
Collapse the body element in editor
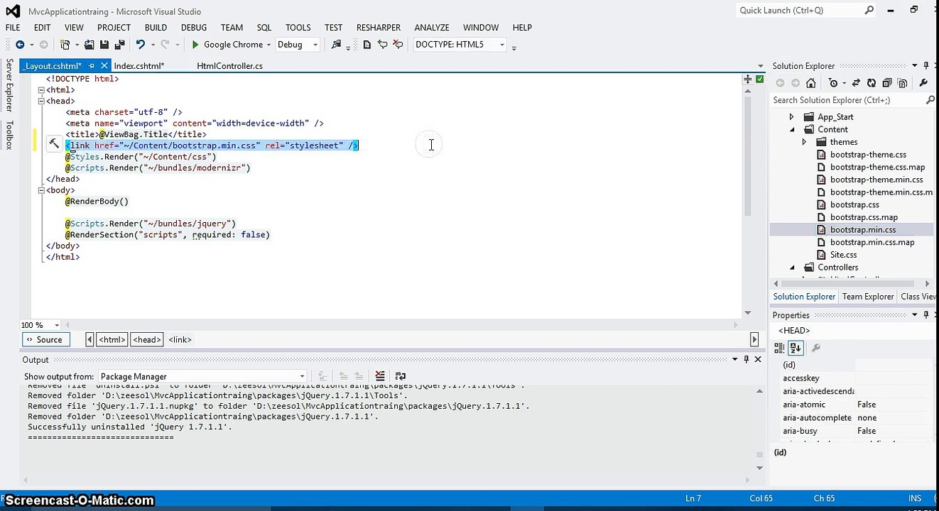coord(41,190)
